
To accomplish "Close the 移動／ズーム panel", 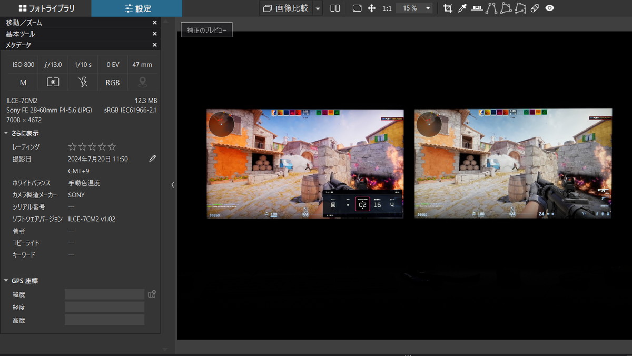I will pyautogui.click(x=154, y=23).
